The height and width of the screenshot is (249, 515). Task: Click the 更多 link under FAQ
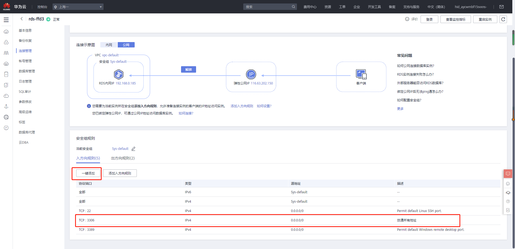coord(400,109)
